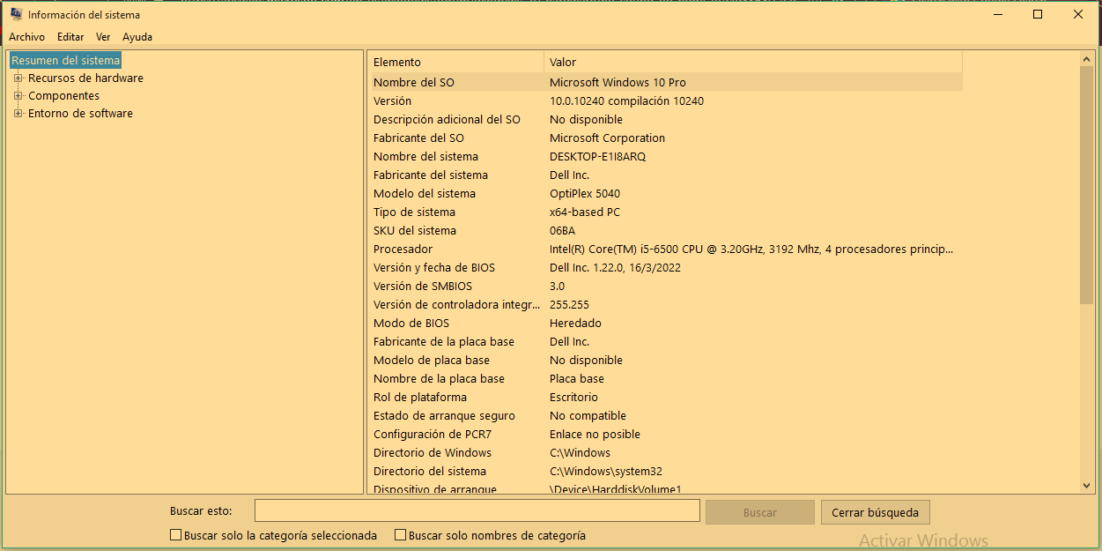Select Microsoft Windows 10 Pro value
Screen dimensions: 1102x551
click(618, 82)
